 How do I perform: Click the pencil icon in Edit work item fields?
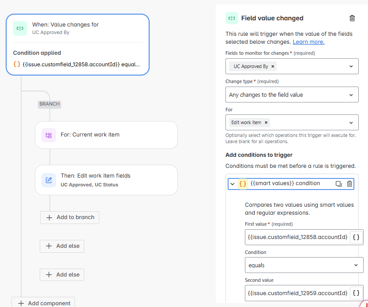coord(49,180)
